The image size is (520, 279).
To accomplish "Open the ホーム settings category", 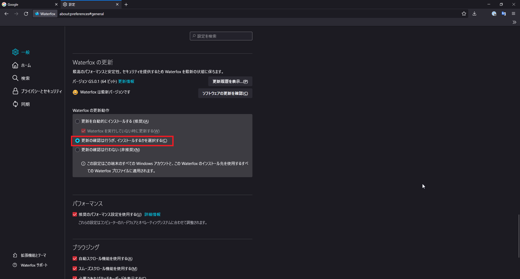I will click(22, 65).
